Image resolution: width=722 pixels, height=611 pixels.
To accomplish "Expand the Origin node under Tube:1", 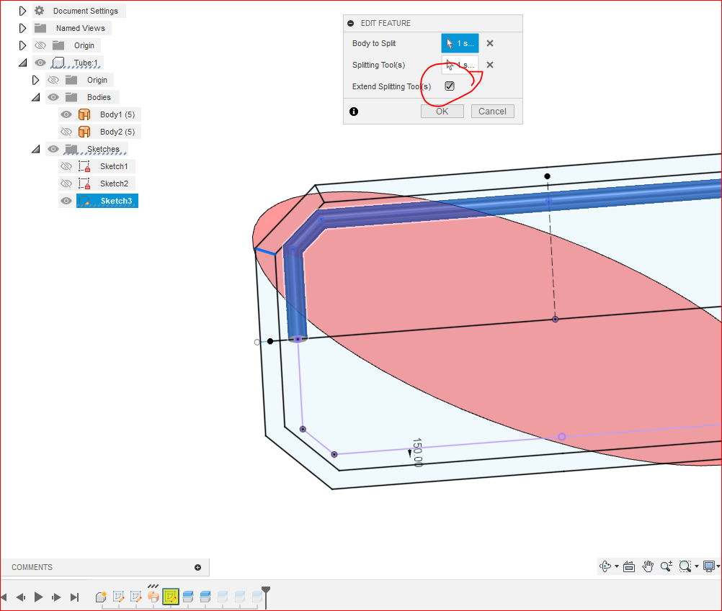I will point(35,80).
